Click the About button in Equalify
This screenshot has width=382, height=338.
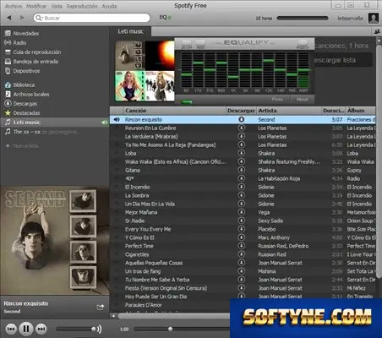tap(302, 99)
